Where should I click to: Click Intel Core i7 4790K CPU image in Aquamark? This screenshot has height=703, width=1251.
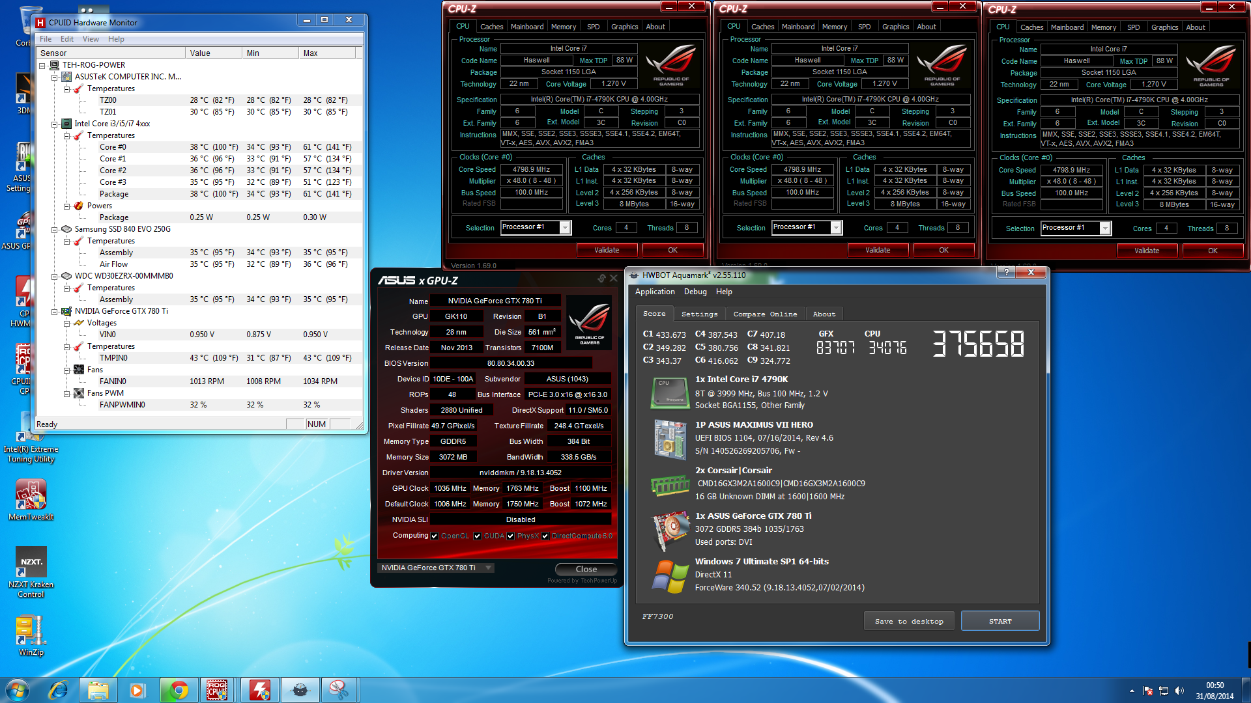[x=671, y=393]
